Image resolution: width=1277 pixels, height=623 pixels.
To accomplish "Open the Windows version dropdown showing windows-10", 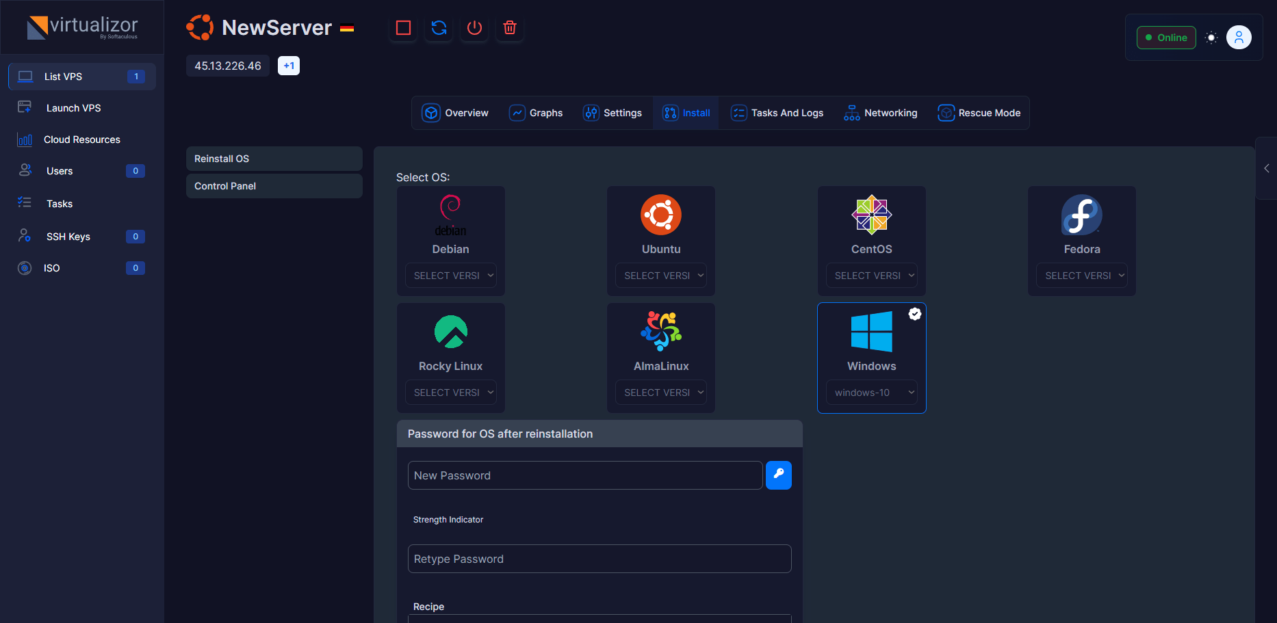I will (872, 393).
